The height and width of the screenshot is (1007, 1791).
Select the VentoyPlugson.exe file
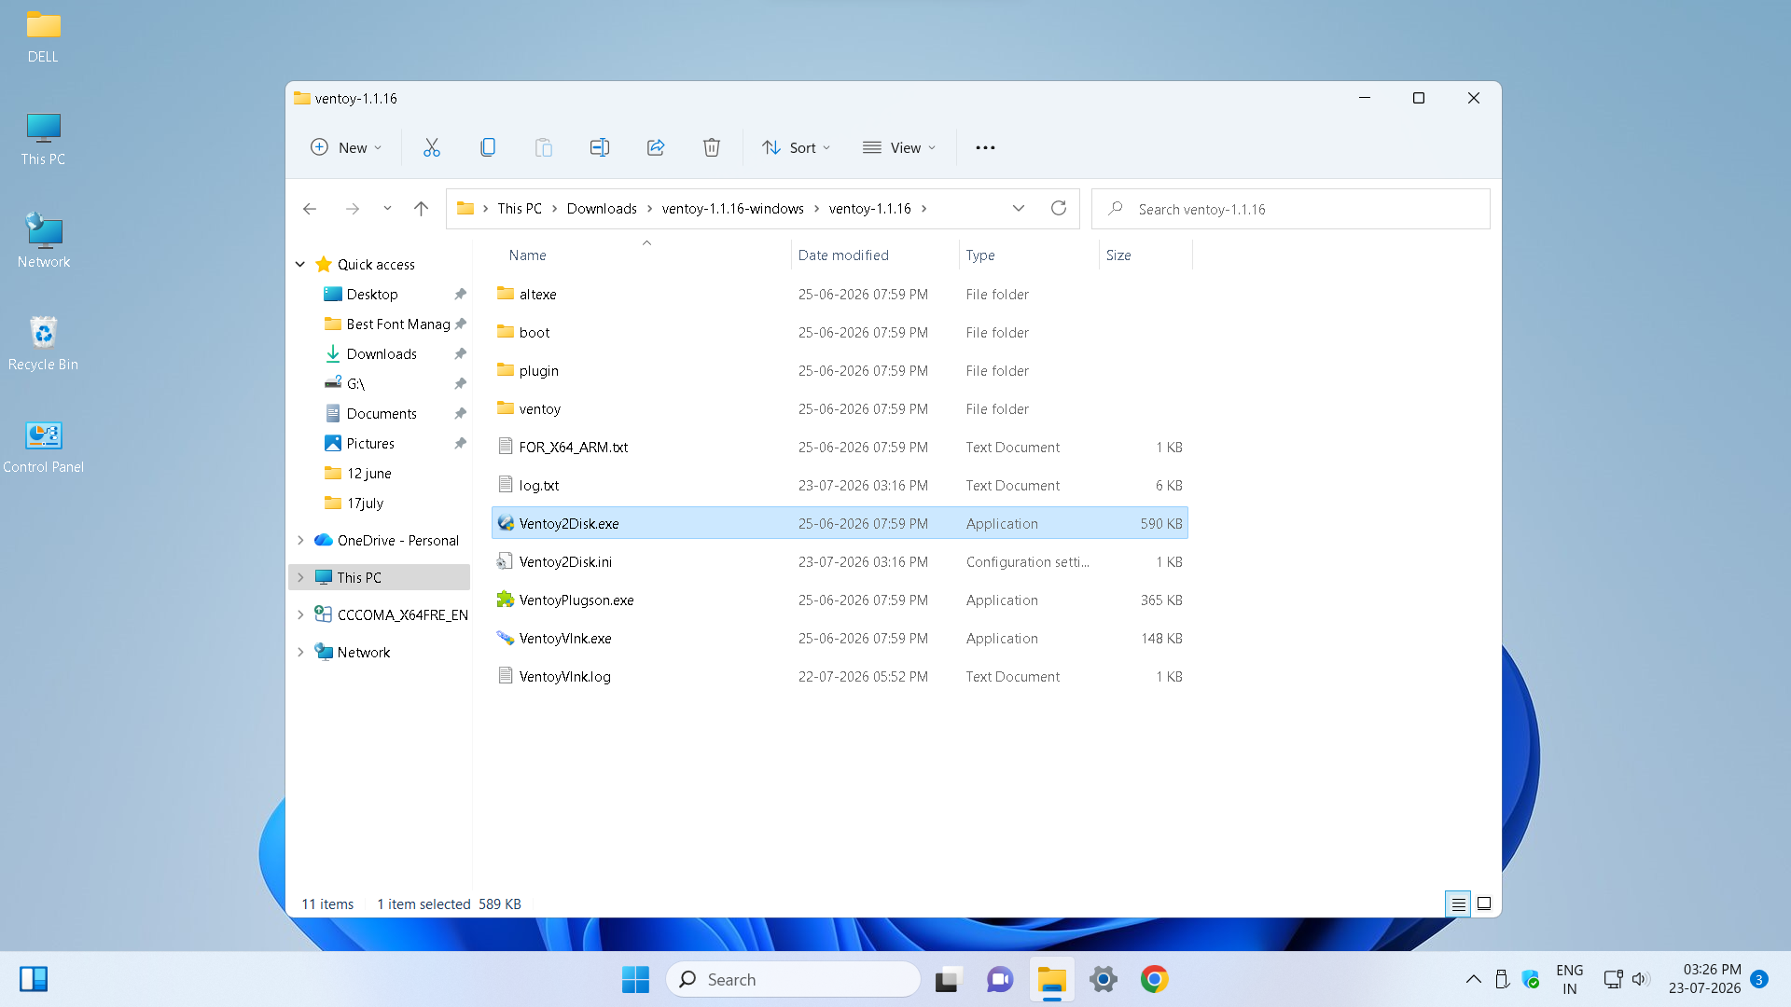pyautogui.click(x=576, y=600)
